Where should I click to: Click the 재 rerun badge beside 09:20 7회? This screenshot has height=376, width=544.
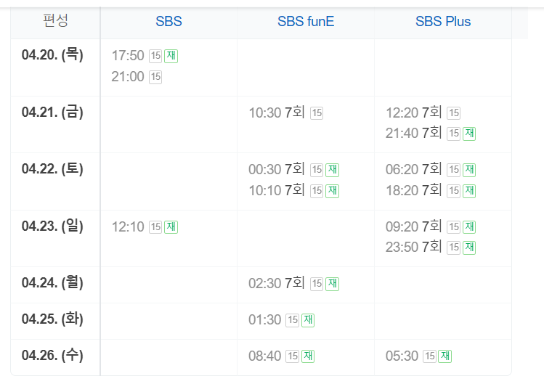(469, 227)
